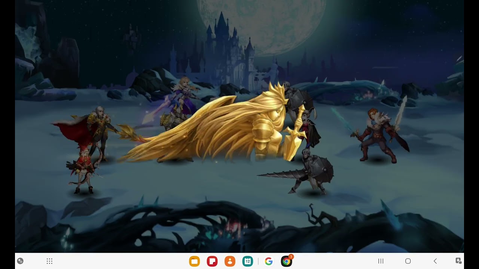Open the orange Contacts app
The image size is (479, 269).
pos(230,261)
